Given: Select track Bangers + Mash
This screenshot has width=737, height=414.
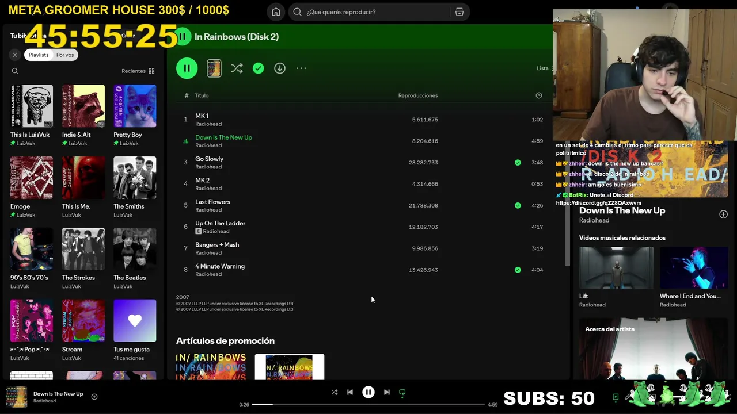Looking at the screenshot, I should (x=363, y=248).
